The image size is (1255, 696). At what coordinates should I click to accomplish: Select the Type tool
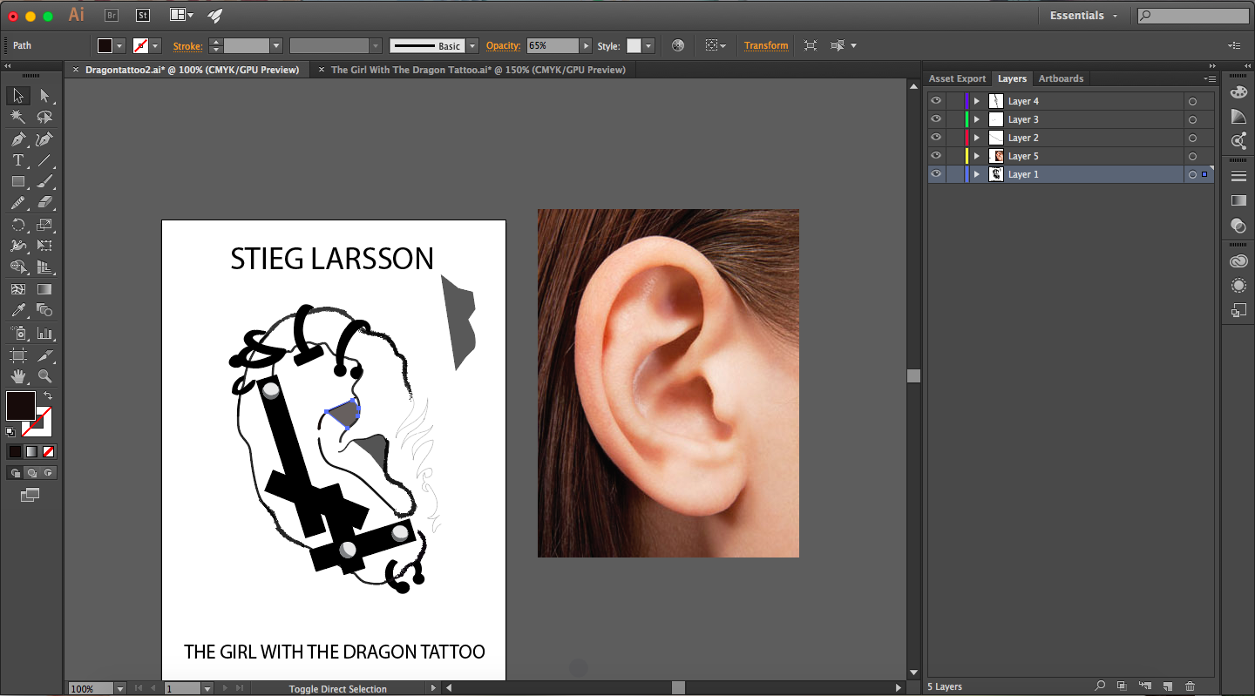pyautogui.click(x=18, y=160)
